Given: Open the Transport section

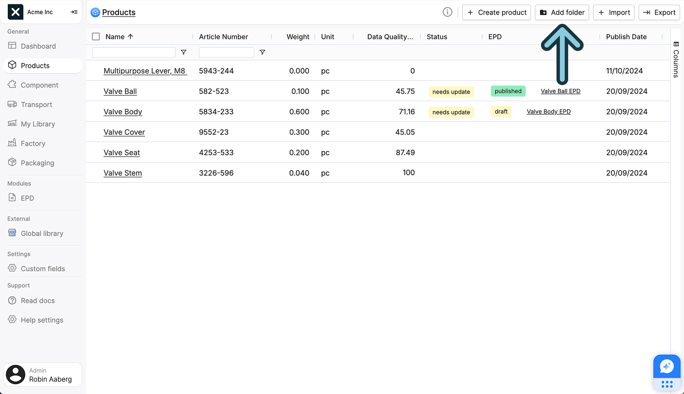Looking at the screenshot, I should [x=36, y=104].
